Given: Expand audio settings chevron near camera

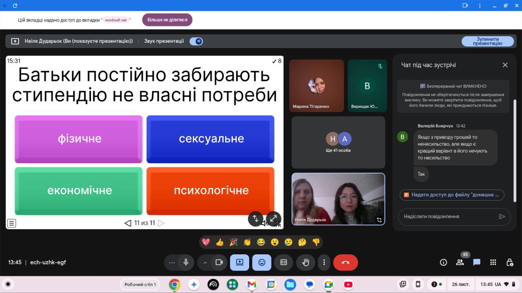Looking at the screenshot, I should point(205,262).
